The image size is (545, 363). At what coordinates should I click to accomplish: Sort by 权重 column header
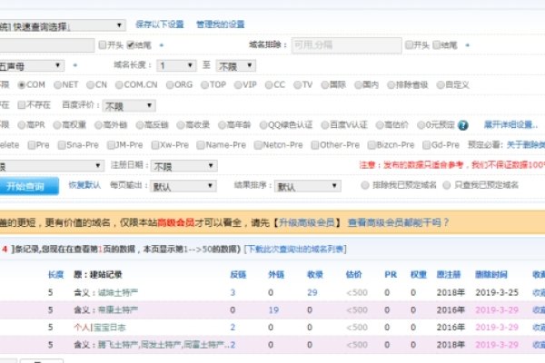[419, 275]
